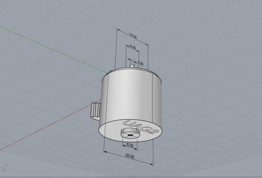The height and width of the screenshot is (178, 262).
Task: Click the upper 6.00 dimension text
Action: 133,47
